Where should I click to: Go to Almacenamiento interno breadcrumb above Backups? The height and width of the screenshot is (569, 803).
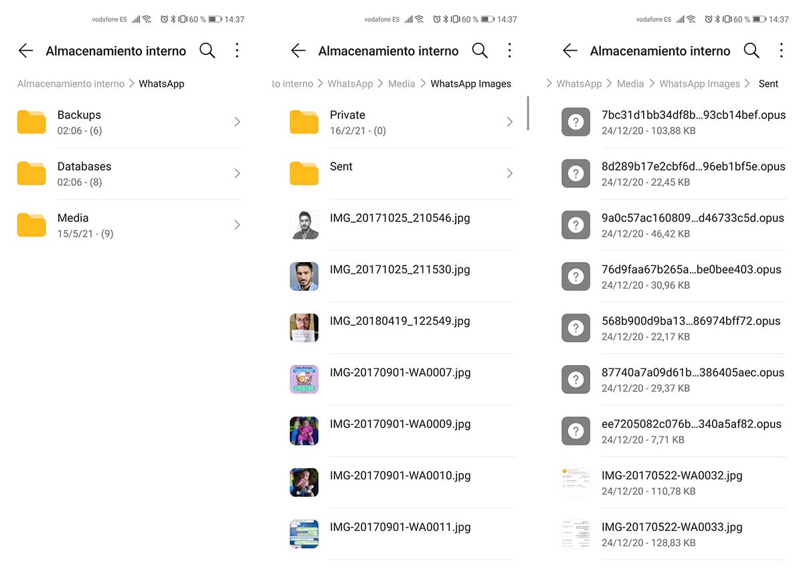tap(71, 84)
